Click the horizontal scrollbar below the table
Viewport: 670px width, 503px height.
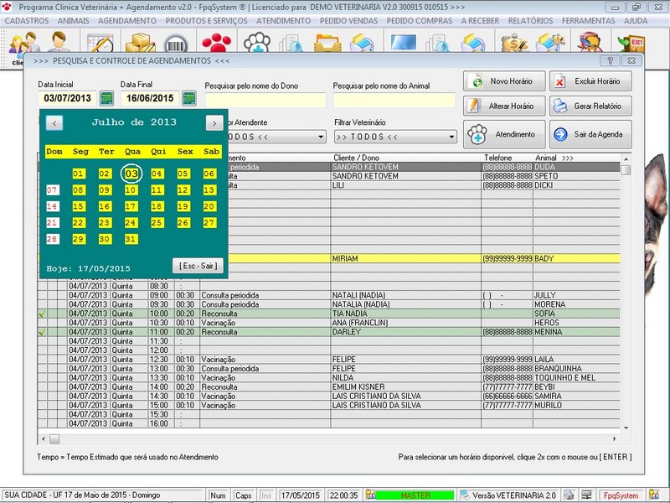tap(335, 439)
